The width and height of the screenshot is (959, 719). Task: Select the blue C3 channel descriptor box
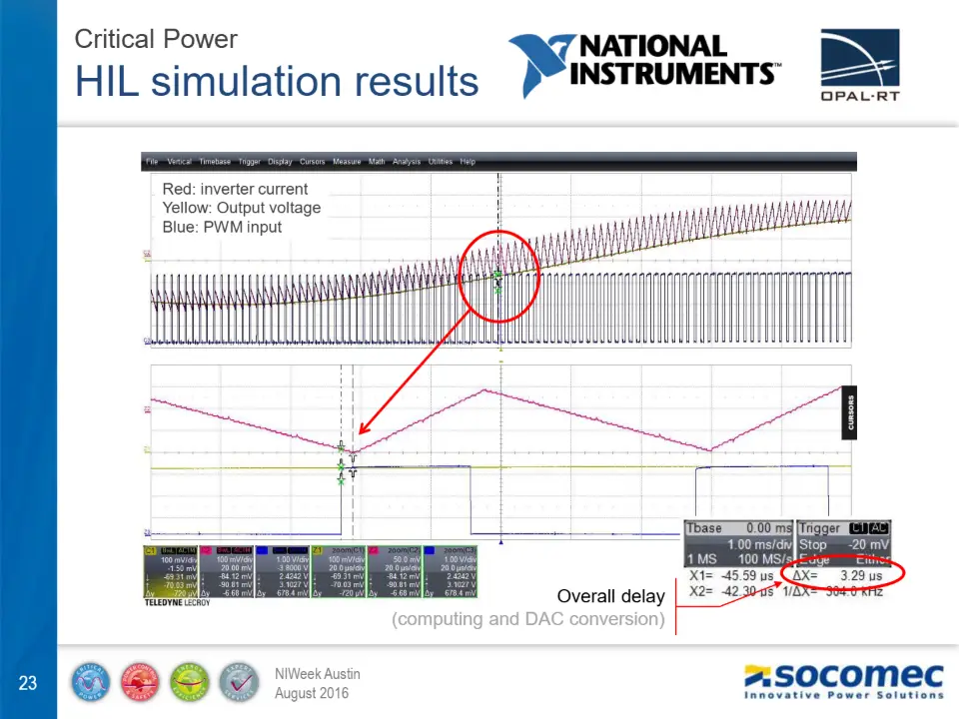click(x=283, y=571)
